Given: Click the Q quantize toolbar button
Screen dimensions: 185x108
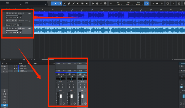Looking at the screenshot, I should (x=101, y=4).
